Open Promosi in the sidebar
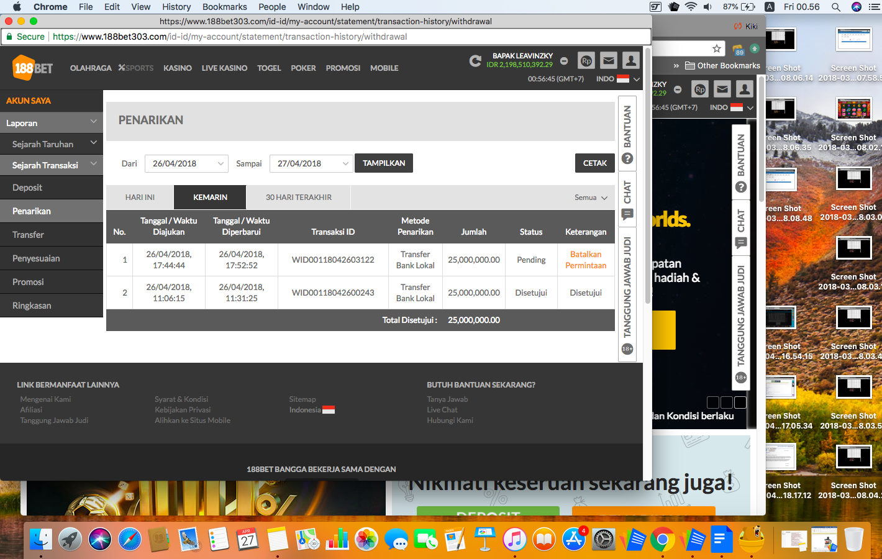The image size is (882, 559). pos(52,282)
